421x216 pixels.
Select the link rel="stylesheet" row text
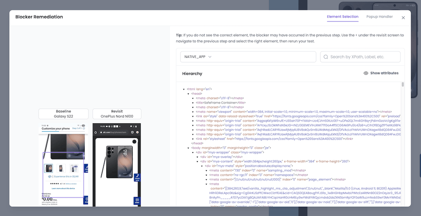click(274, 139)
